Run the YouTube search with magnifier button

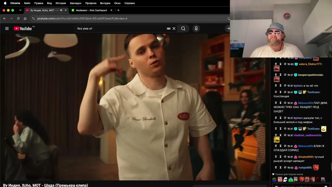click(183, 29)
